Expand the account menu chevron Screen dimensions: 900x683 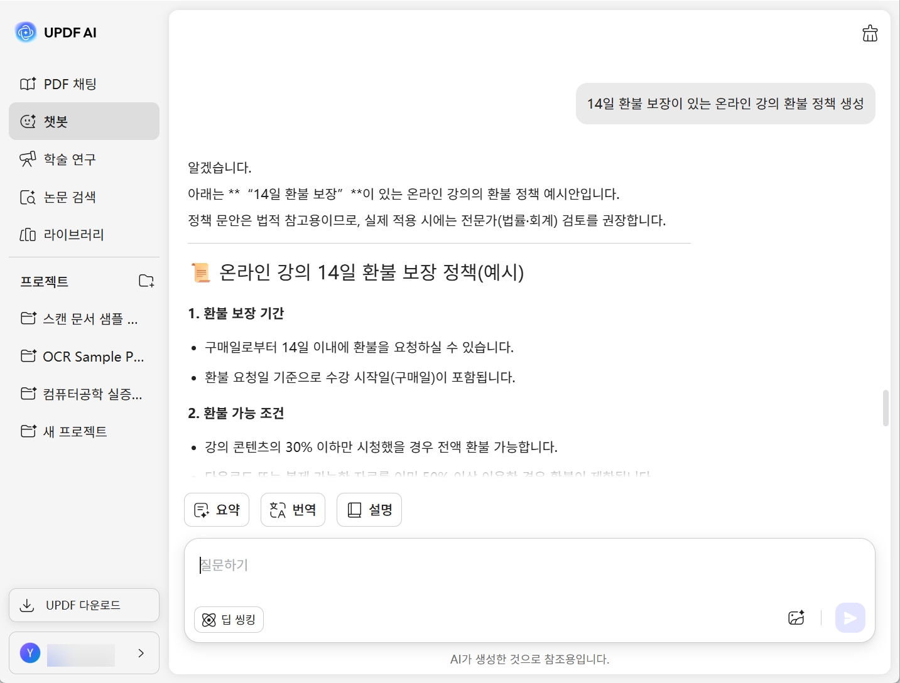(x=141, y=653)
